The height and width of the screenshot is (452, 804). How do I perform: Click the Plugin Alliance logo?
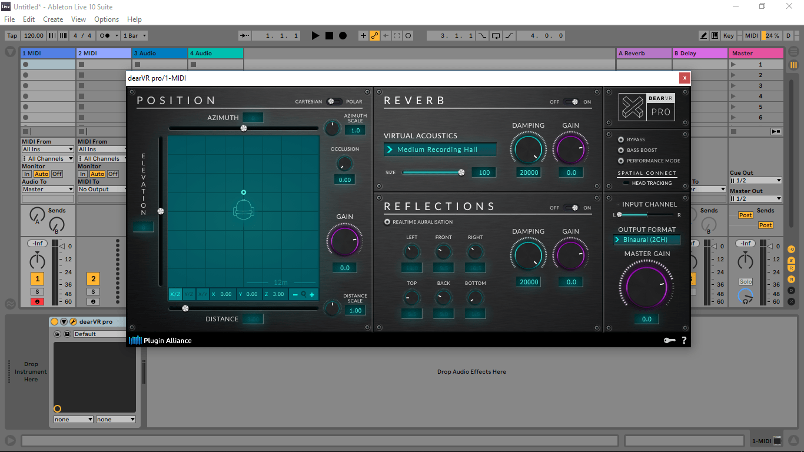(x=161, y=340)
